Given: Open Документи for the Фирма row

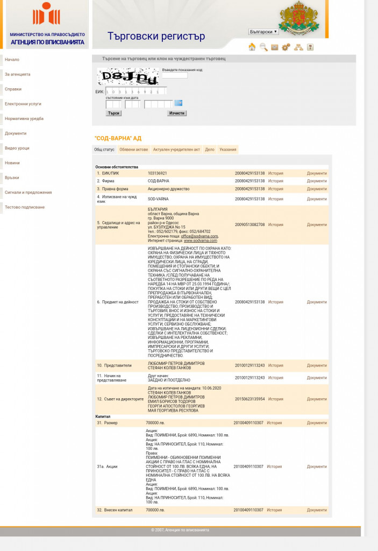Looking at the screenshot, I should pyautogui.click(x=317, y=181).
